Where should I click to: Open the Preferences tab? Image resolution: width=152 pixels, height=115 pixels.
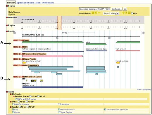[x=48, y=3]
